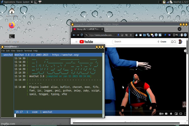Switch video to theater mode

click(181, 114)
